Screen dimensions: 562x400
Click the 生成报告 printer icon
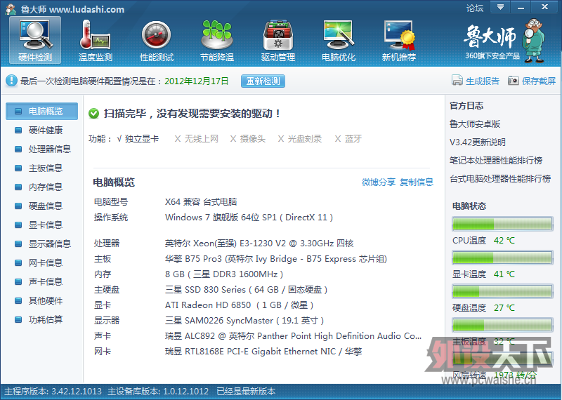(x=457, y=81)
